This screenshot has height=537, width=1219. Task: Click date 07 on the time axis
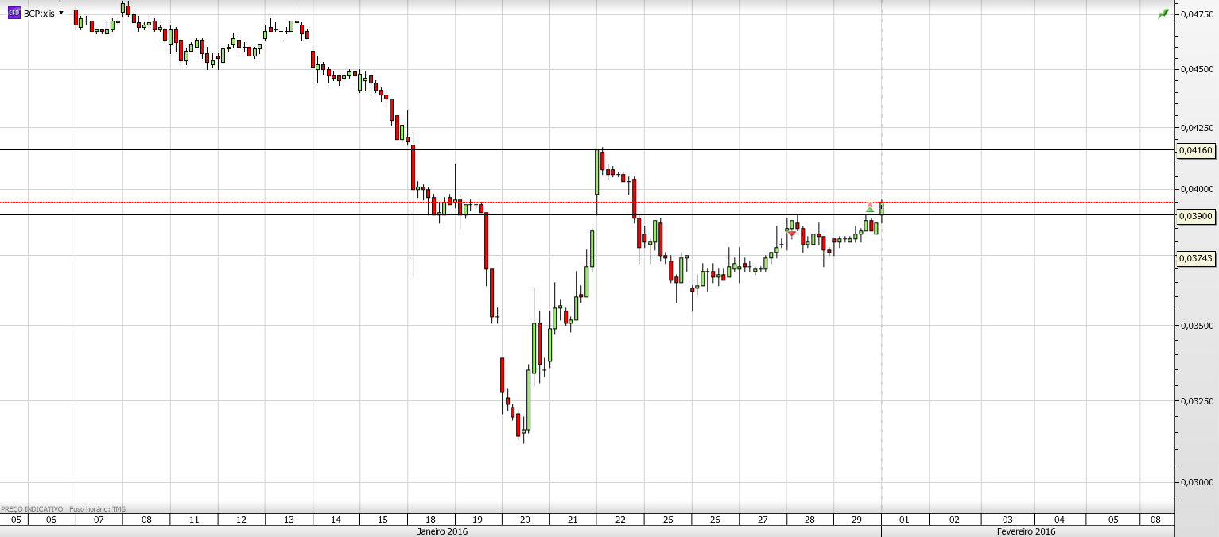click(x=99, y=520)
